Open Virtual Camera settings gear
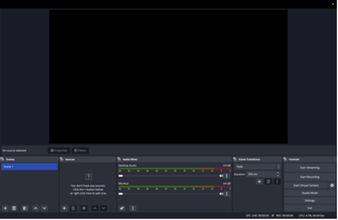Screen dimensions: 338x220 pos(333,186)
